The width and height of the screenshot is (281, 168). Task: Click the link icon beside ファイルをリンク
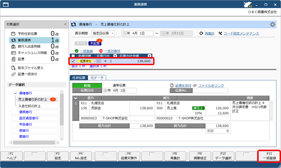[x=195, y=86]
